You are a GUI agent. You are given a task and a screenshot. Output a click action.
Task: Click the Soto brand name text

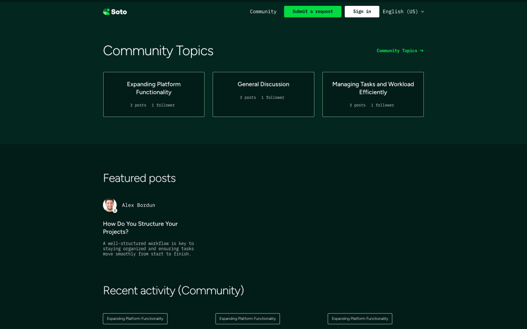pos(119,12)
